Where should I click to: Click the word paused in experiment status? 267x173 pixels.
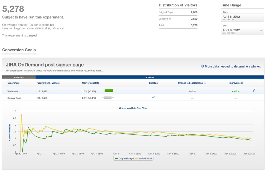(32, 35)
